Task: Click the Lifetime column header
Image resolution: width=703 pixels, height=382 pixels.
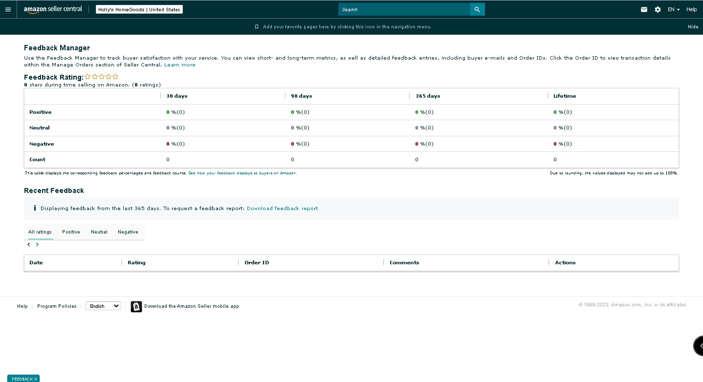Action: coord(565,96)
